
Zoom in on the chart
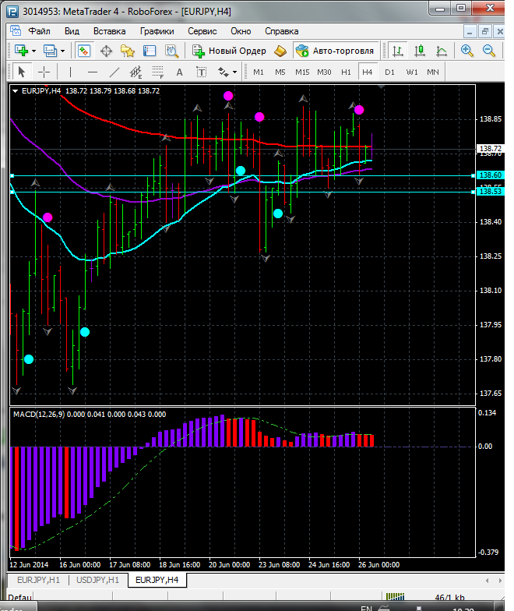click(x=466, y=51)
